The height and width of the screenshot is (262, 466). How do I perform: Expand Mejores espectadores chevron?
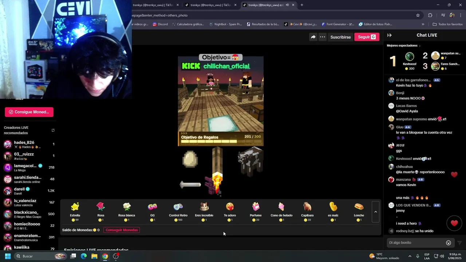[x=420, y=46]
